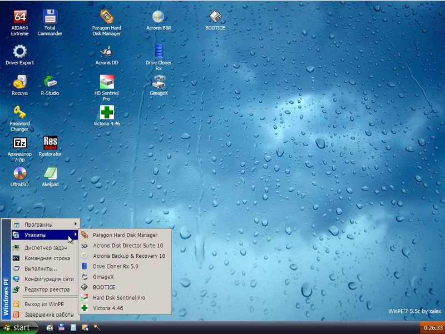Click the Victoria 4.46 desktop icon
Image resolution: width=445 pixels, height=334 pixels.
pyautogui.click(x=107, y=116)
